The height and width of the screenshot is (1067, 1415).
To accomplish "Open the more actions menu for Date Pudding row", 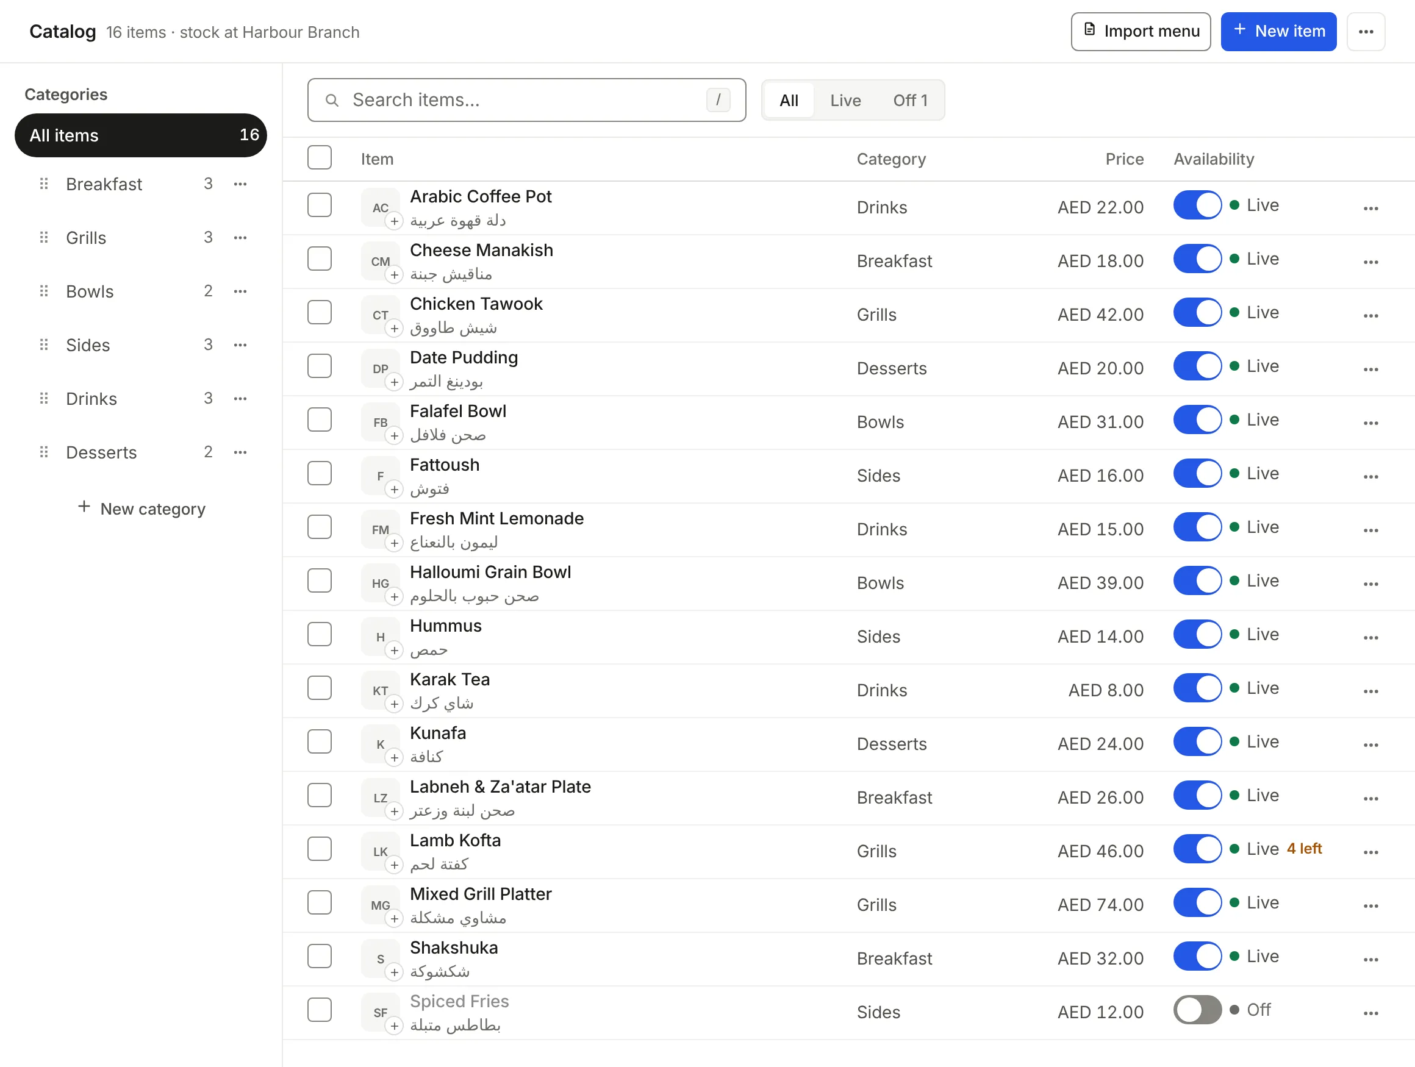I will pos(1370,369).
